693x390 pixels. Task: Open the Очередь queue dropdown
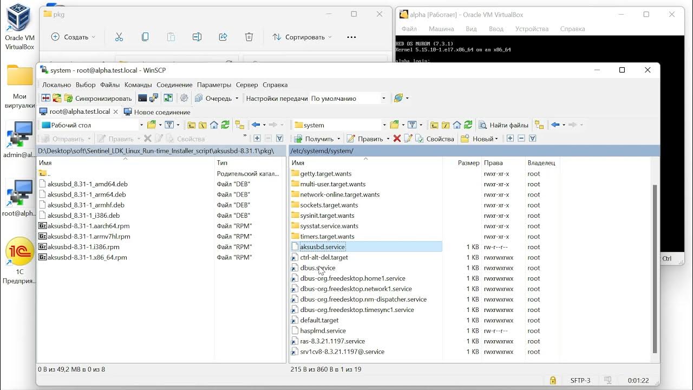pos(217,98)
